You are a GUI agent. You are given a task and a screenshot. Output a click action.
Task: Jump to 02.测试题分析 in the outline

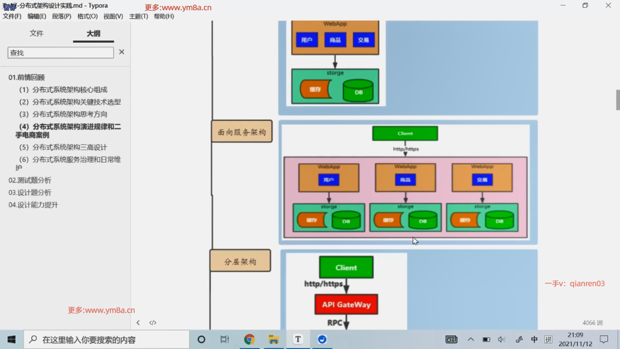[x=30, y=180]
